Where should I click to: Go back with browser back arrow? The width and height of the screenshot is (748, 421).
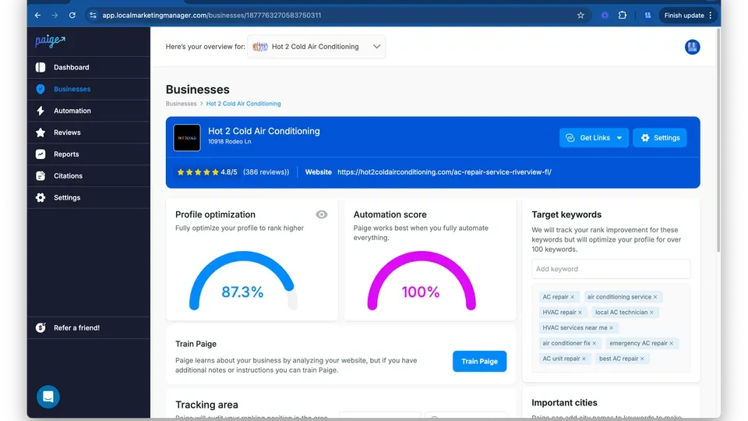(x=37, y=16)
